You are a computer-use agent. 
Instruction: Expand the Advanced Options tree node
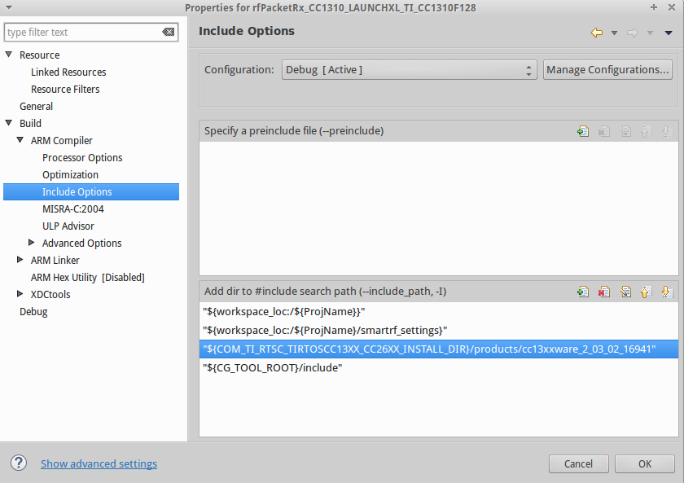(32, 243)
